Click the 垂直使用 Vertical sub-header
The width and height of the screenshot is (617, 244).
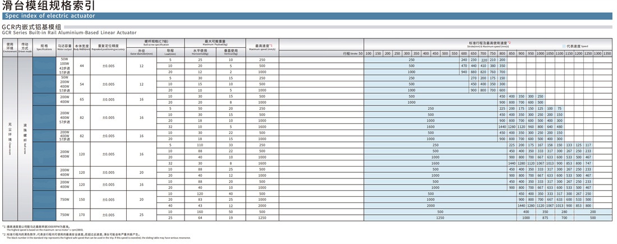(x=231, y=52)
